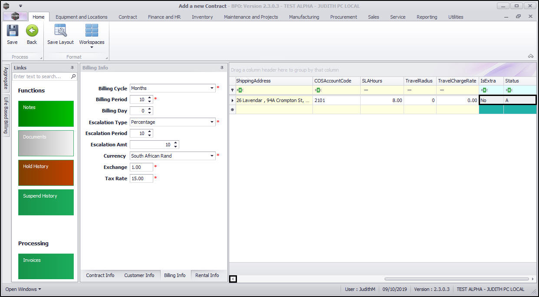Switch to Contract Info tab
Viewport: 539px width, 297px height.
[x=100, y=275]
